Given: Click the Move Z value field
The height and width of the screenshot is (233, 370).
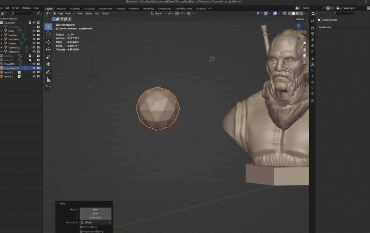Looking at the screenshot, I should [x=95, y=218].
